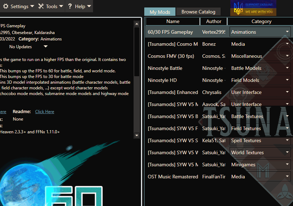Click author Chrysalis cell
This screenshot has height=206, width=293.
[x=212, y=92]
